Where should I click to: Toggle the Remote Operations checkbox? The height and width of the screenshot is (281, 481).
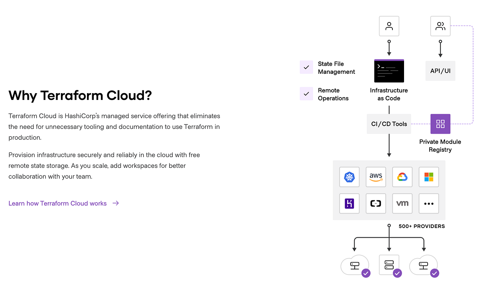[306, 94]
